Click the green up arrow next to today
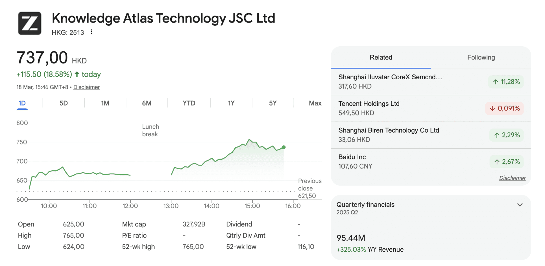This screenshot has width=545, height=266. coord(77,74)
